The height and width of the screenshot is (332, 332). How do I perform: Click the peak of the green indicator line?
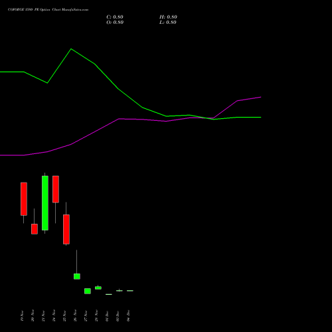(71, 49)
